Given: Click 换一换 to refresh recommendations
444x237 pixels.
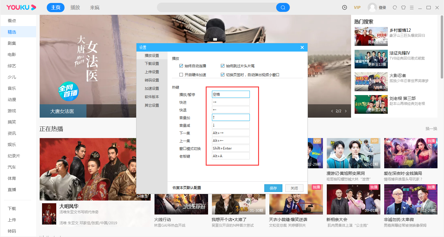Looking at the screenshot, I should tap(431, 129).
